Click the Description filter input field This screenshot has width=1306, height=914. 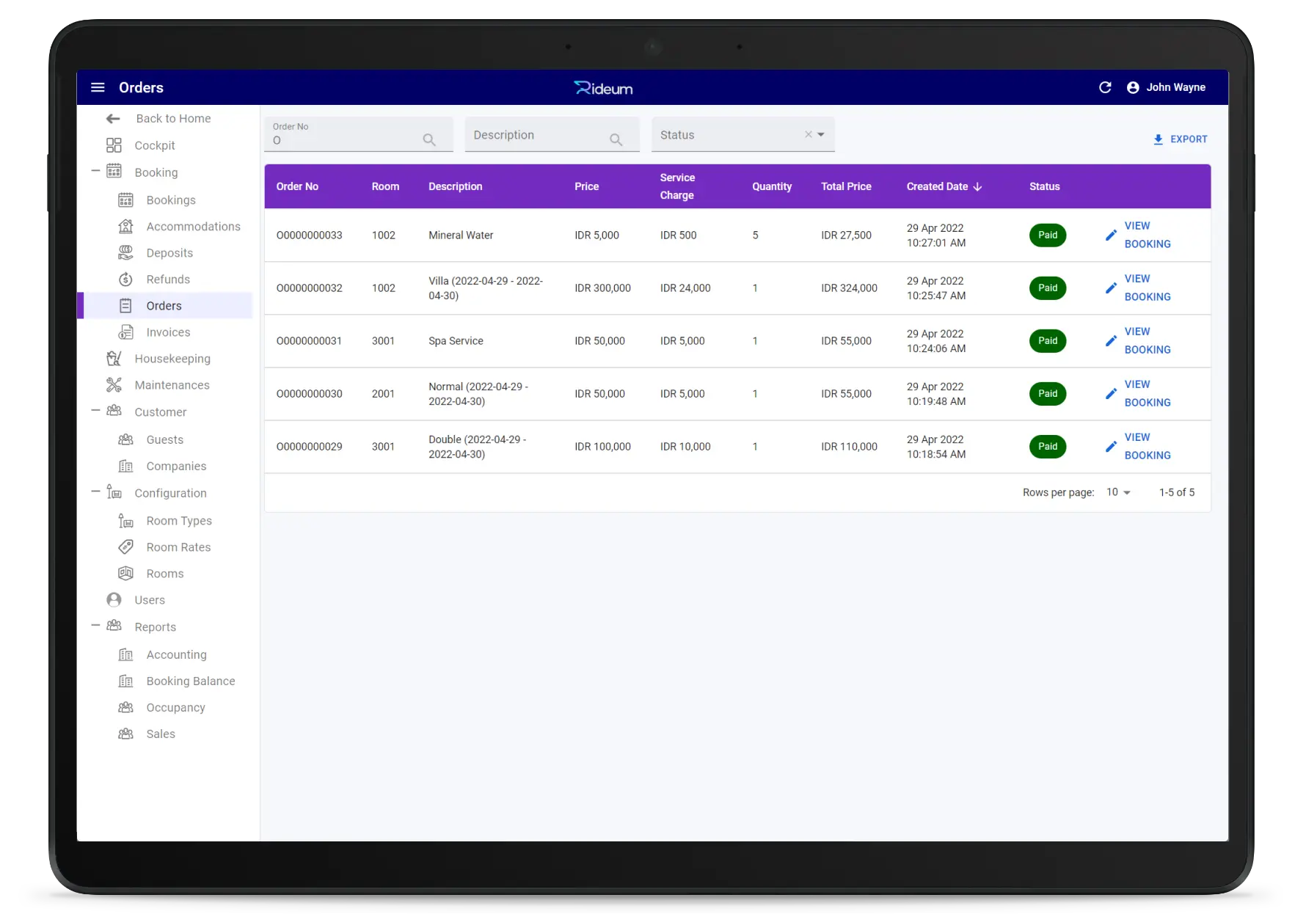click(537, 135)
